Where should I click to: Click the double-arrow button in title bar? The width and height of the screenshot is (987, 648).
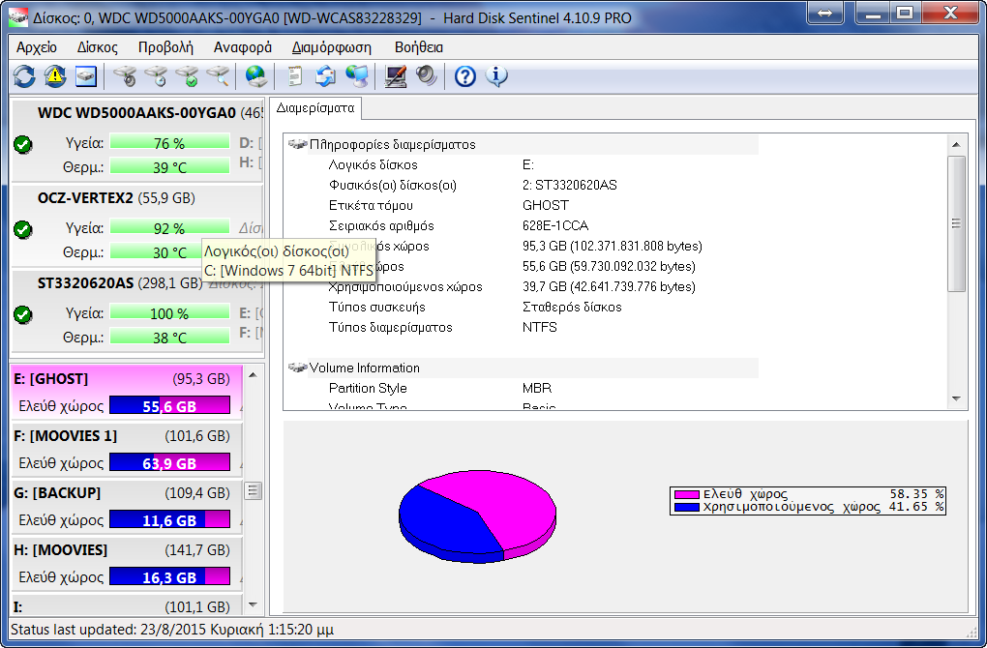[824, 13]
